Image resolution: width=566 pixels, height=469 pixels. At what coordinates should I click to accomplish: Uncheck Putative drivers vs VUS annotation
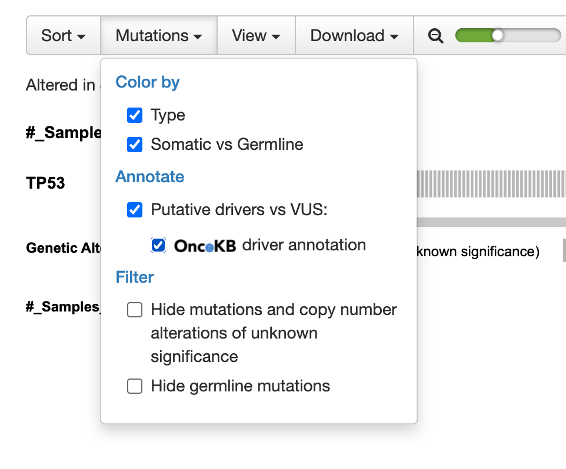click(x=135, y=210)
